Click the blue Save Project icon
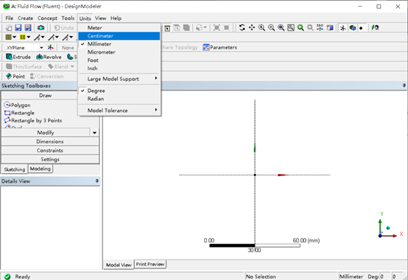Viewport: 408px width, 280px height. click(x=18, y=27)
